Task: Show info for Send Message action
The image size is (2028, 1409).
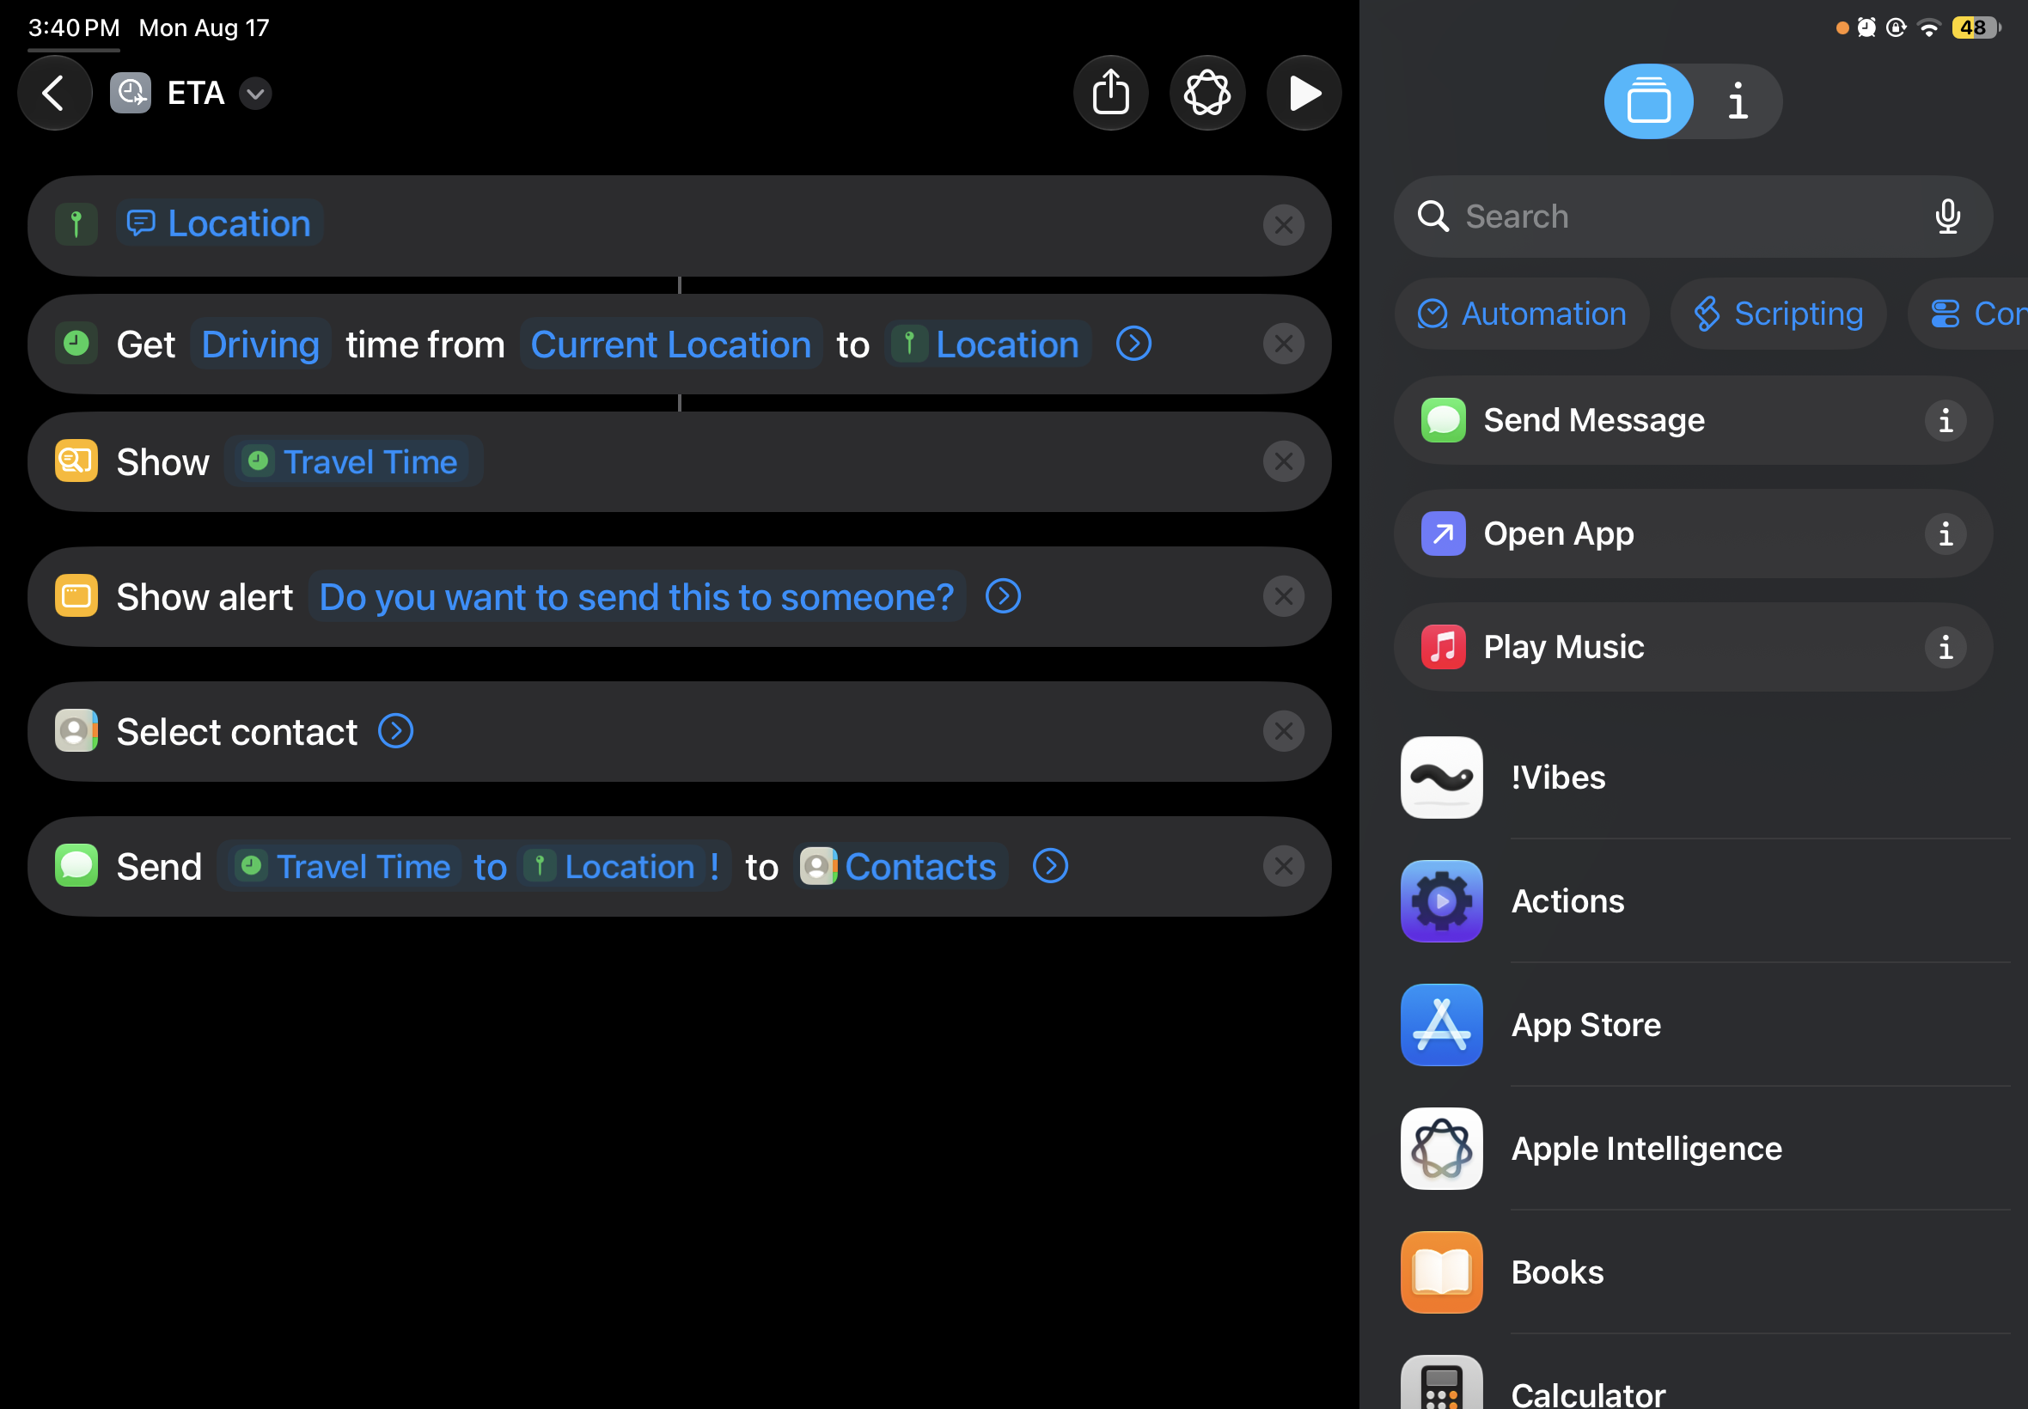Action: pos(1945,420)
